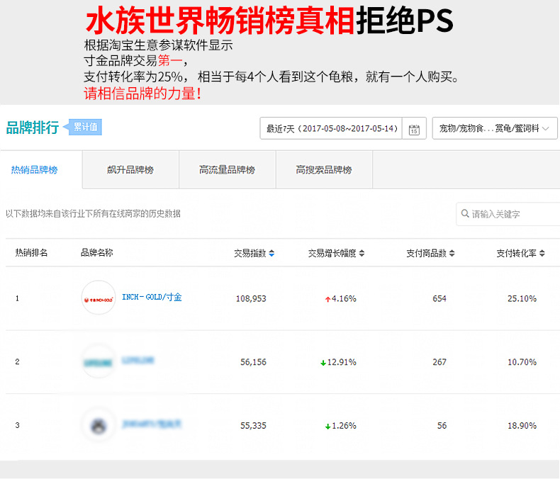
Task: Click the 4.16% growth value
Action: pyautogui.click(x=344, y=298)
